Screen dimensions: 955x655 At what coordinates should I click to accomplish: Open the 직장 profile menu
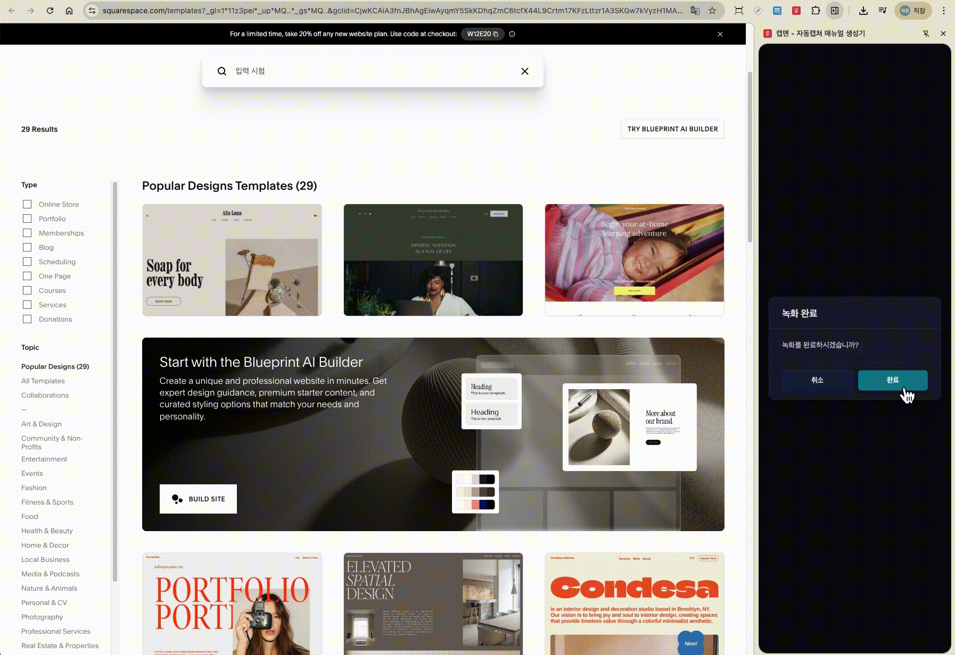[913, 11]
